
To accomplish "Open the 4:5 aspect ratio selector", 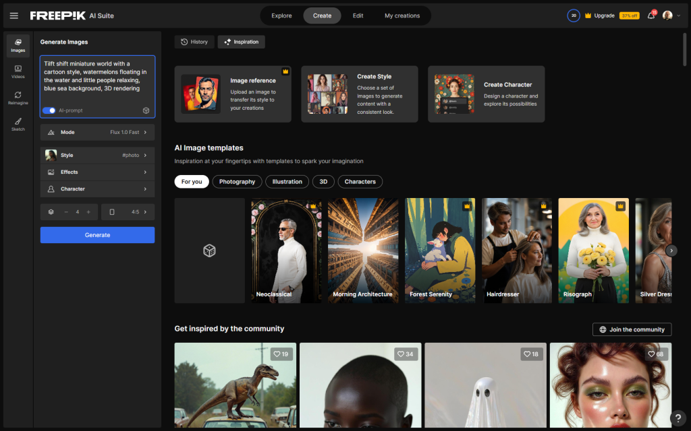I will coord(128,211).
